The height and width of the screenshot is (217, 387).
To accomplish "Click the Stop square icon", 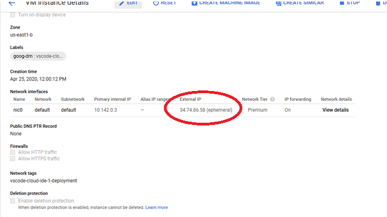I will pyautogui.click(x=342, y=3).
